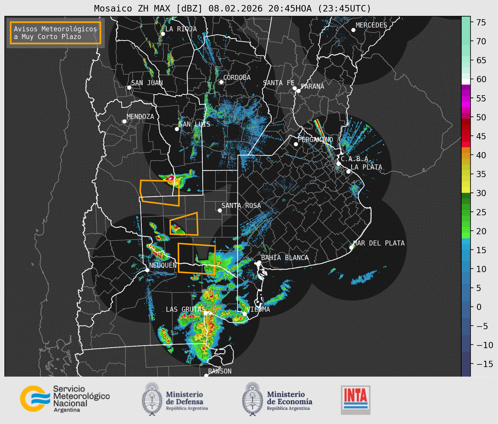The image size is (498, 424).
Task: Click the '20' tick label on color scale
Action: [x=481, y=231]
